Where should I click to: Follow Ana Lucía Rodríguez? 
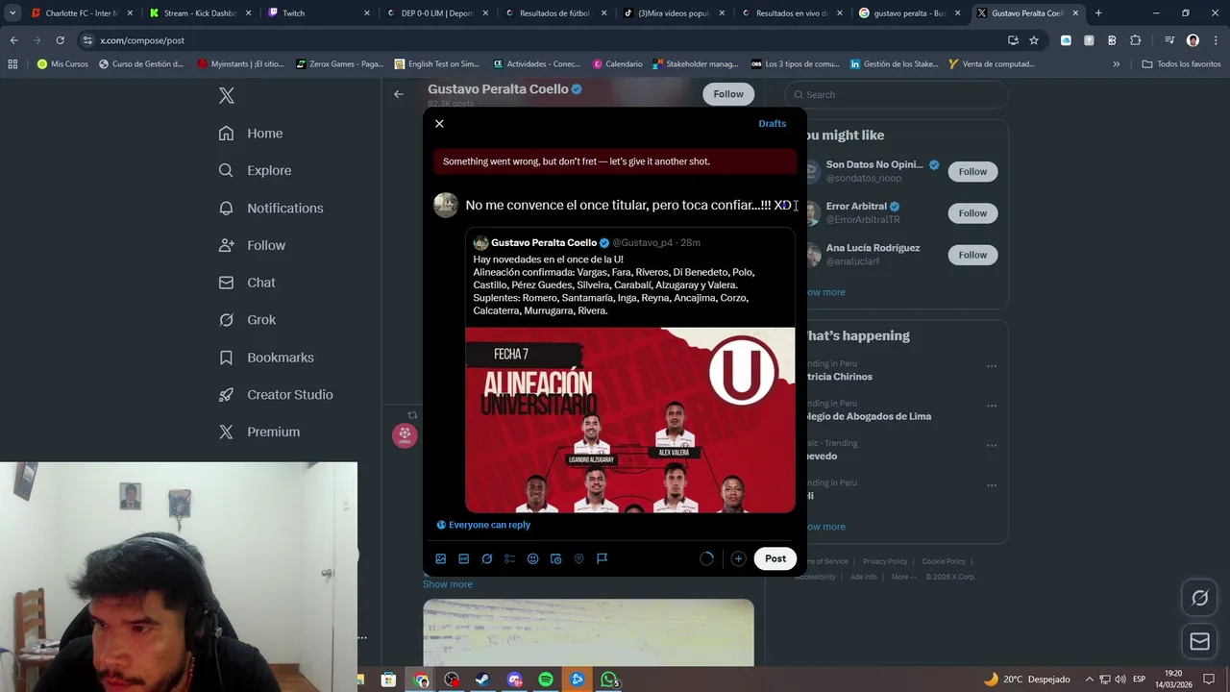972,255
